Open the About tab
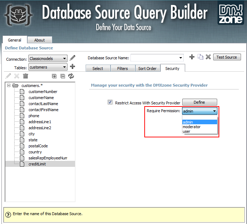The height and width of the screenshot is (224, 247). point(39,40)
